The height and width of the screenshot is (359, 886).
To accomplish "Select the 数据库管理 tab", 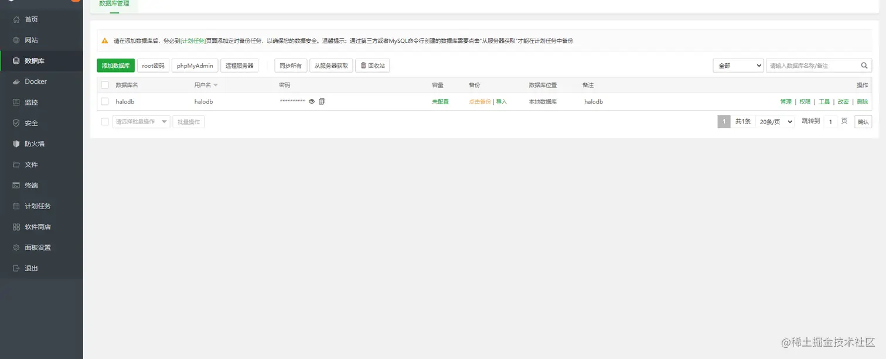I will pos(114,5).
